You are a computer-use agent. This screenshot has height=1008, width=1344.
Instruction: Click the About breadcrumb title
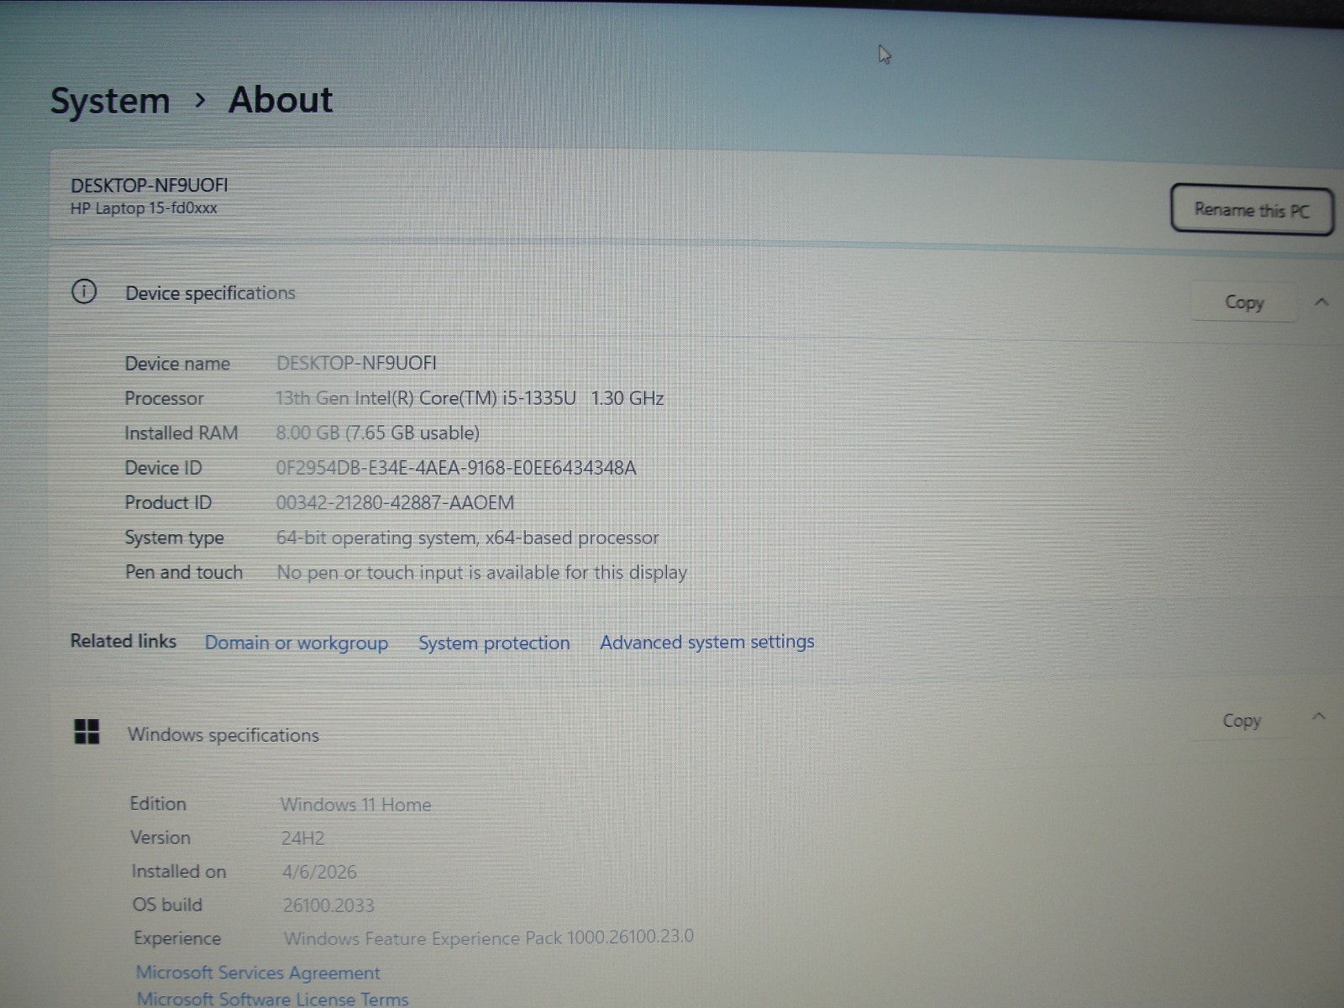[281, 100]
